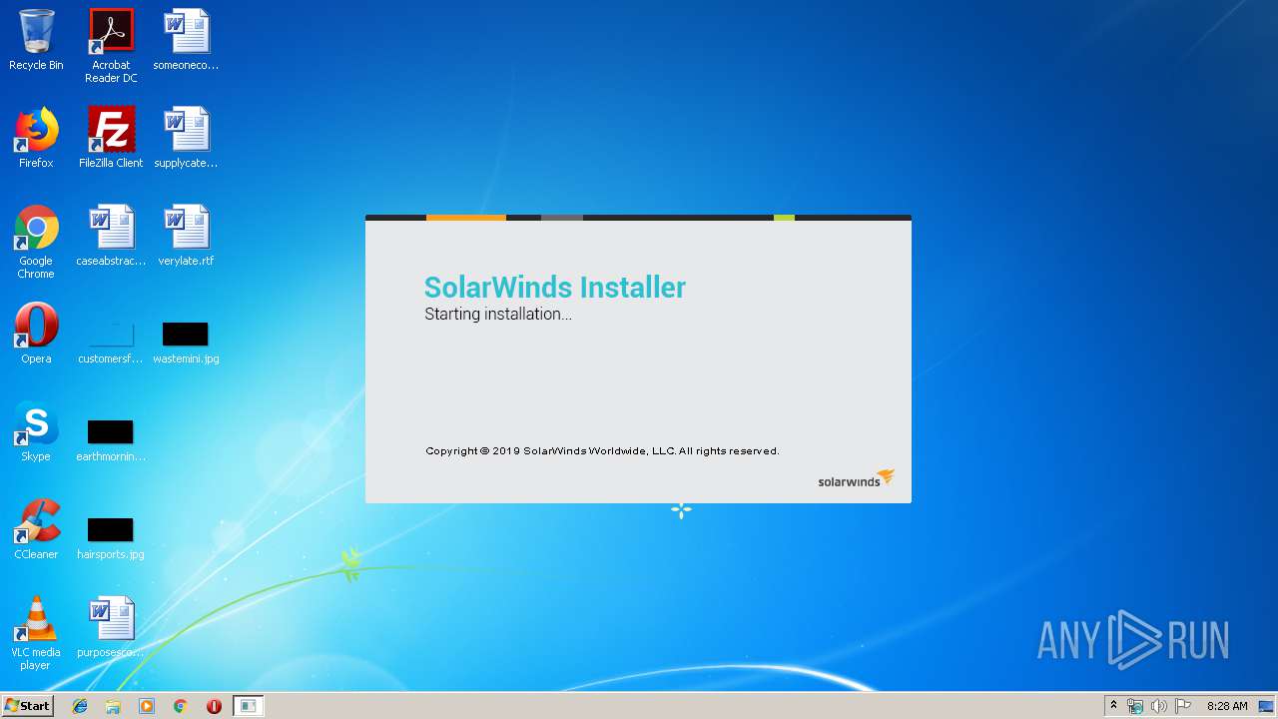Click the SolarWinds copyright notice text
The image size is (1278, 719).
[602, 451]
